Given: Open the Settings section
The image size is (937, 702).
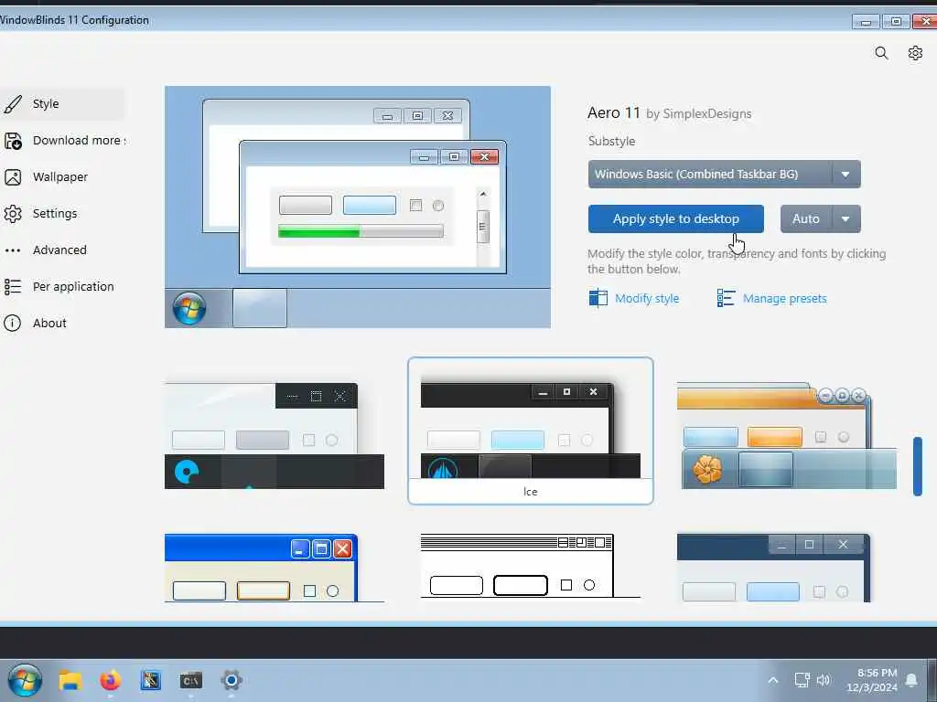Looking at the screenshot, I should (62, 214).
